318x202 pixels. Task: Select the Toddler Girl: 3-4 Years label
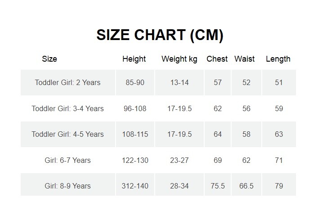[67, 108]
